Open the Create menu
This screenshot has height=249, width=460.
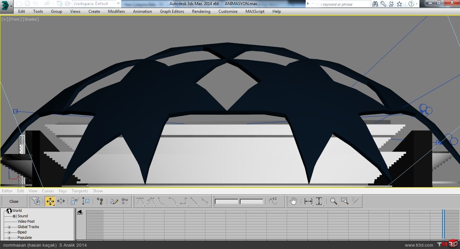click(94, 11)
